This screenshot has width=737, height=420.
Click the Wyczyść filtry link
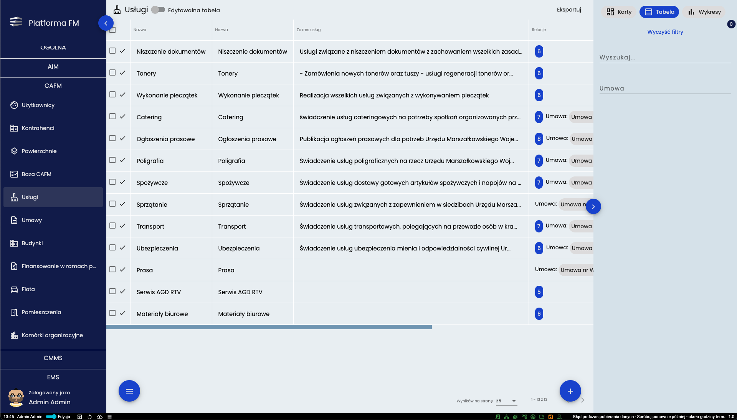pyautogui.click(x=665, y=32)
